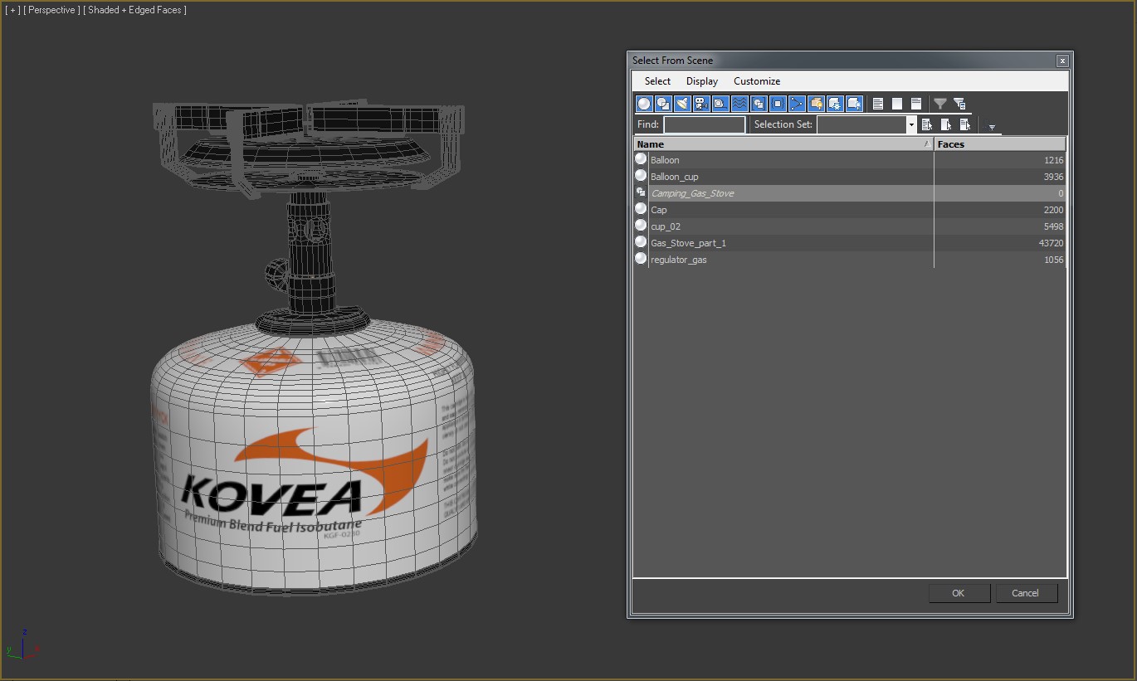Sort list by Faces column header
The image size is (1137, 681).
(1000, 144)
